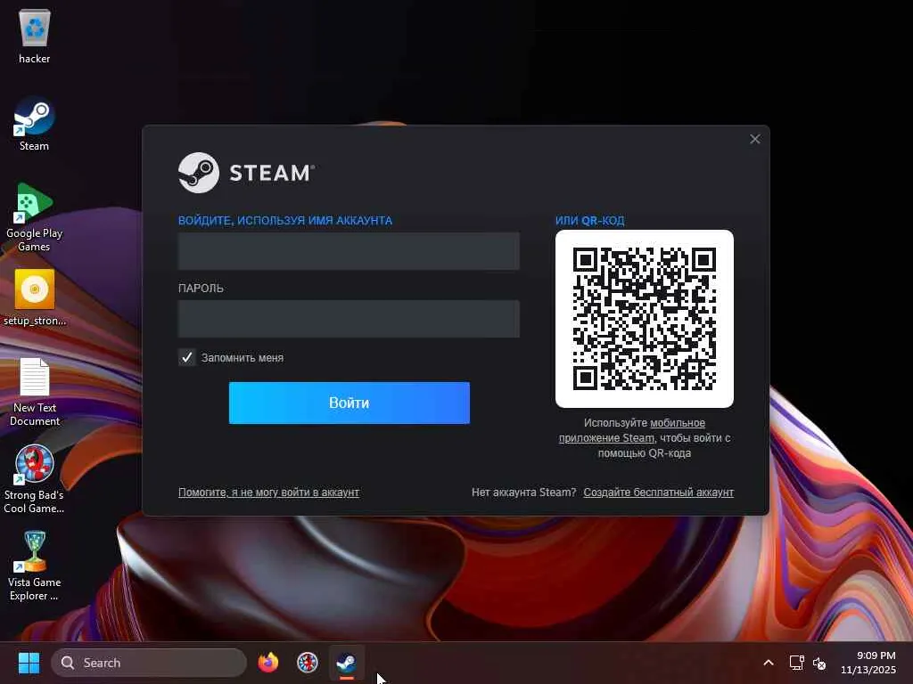This screenshot has width=913, height=684.
Task: Select the setup_stron... installer file icon
Action: point(35,297)
